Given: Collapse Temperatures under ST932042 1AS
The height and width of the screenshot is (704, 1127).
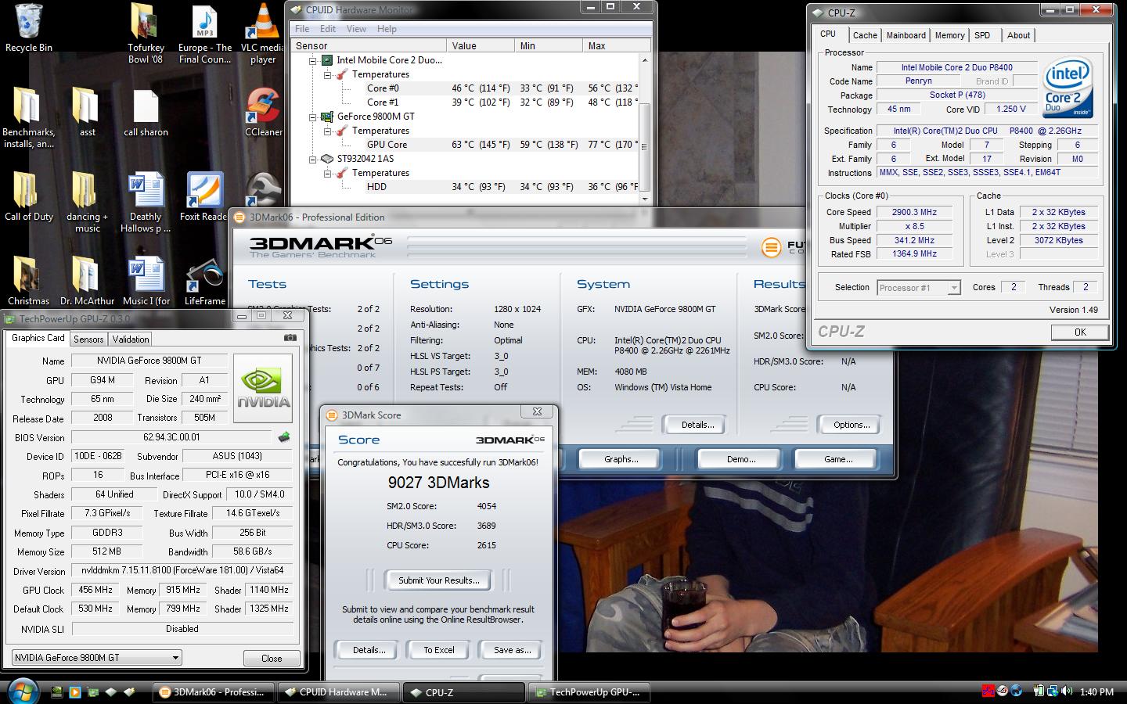Looking at the screenshot, I should [328, 173].
